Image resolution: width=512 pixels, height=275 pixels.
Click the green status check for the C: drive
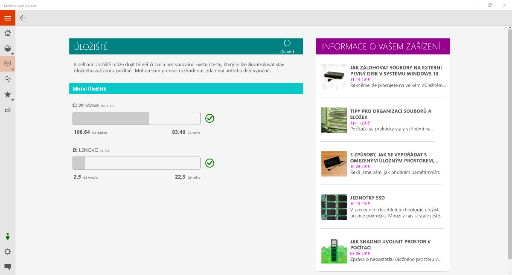coord(209,118)
